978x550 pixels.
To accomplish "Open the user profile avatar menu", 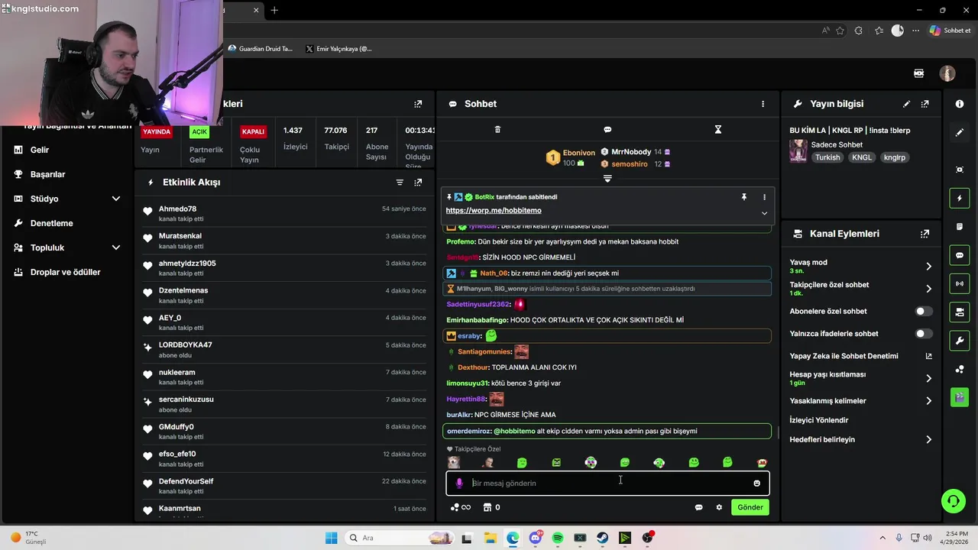I will tap(947, 74).
